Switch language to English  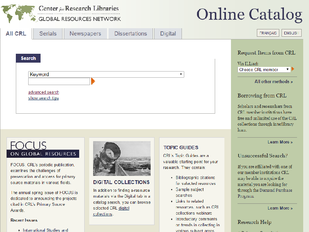291,33
